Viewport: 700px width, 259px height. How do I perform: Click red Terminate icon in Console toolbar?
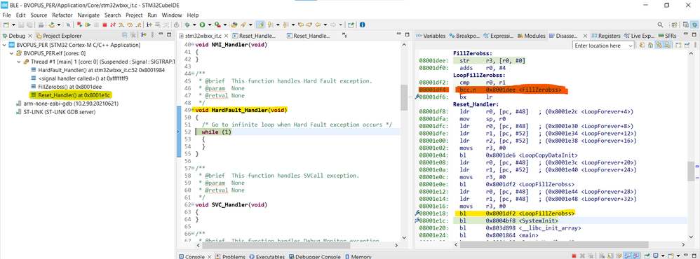click(x=574, y=256)
